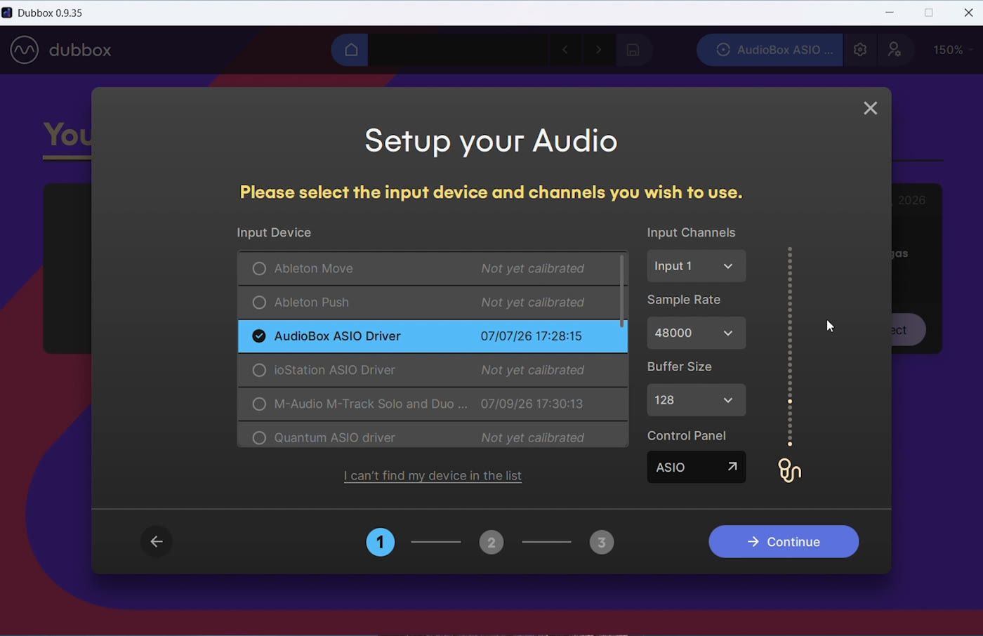Open the 150% zoom dropdown
Image resolution: width=983 pixels, height=636 pixels.
[953, 50]
